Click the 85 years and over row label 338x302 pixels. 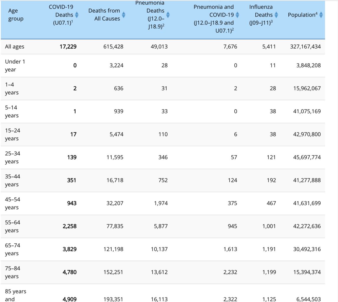tap(15, 295)
